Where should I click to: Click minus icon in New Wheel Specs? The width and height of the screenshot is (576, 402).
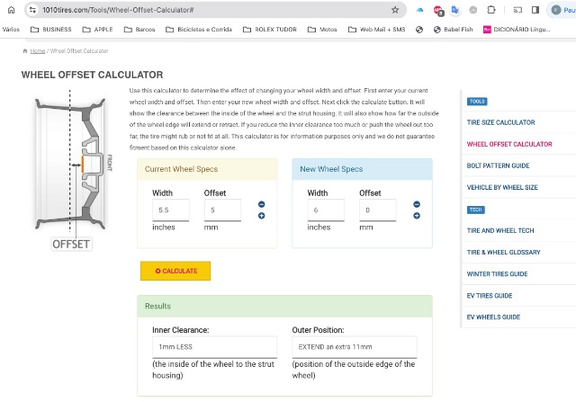pyautogui.click(x=417, y=204)
